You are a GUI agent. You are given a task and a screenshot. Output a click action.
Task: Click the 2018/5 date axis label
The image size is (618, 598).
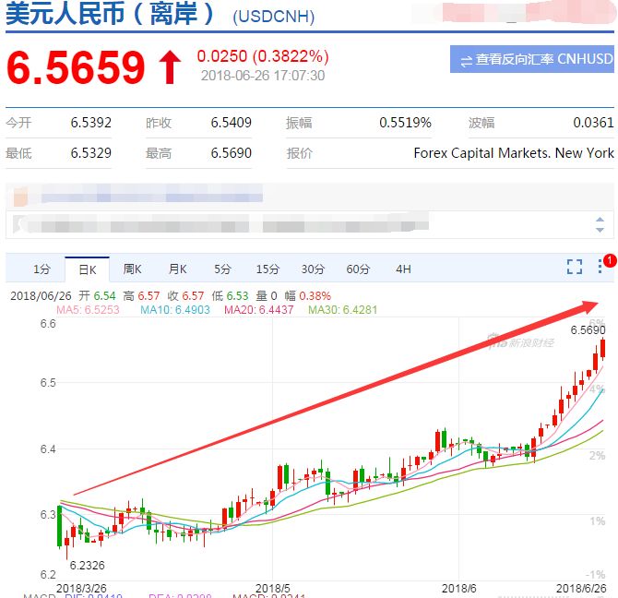pyautogui.click(x=272, y=589)
